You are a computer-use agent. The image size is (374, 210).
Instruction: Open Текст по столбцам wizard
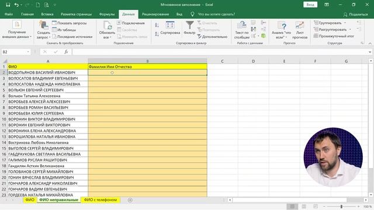click(241, 30)
